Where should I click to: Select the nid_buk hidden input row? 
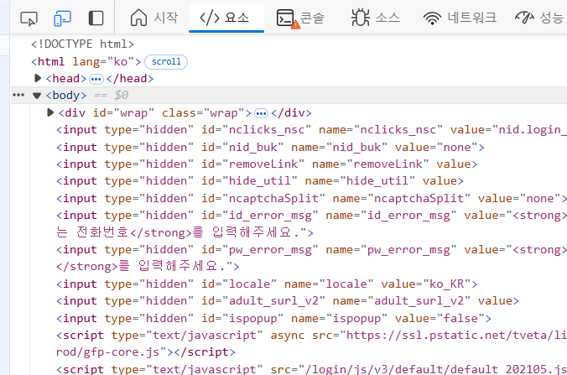point(270,147)
